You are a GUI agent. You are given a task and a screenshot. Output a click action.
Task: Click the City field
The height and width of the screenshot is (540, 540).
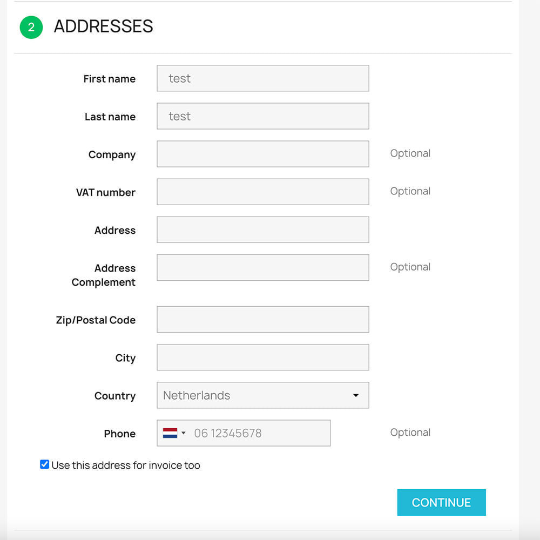point(262,357)
